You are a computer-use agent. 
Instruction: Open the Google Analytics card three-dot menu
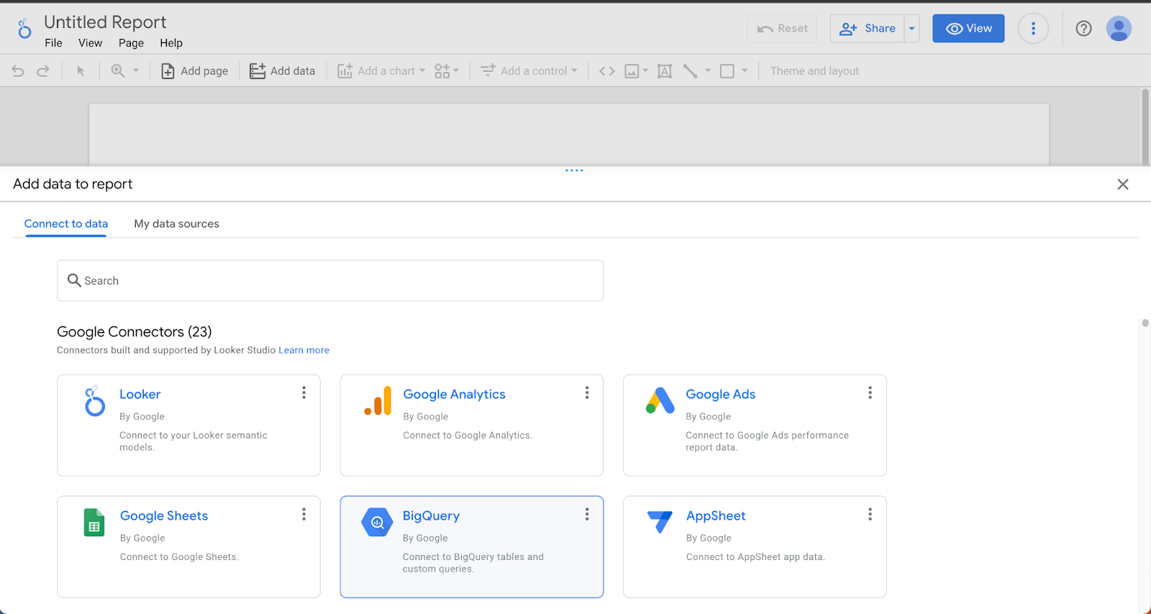coord(587,393)
